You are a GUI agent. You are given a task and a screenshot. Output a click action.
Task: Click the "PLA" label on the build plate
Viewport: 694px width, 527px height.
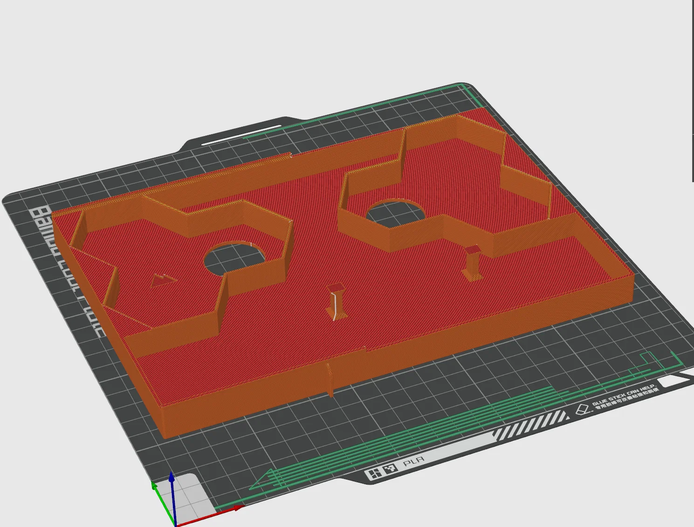point(413,462)
